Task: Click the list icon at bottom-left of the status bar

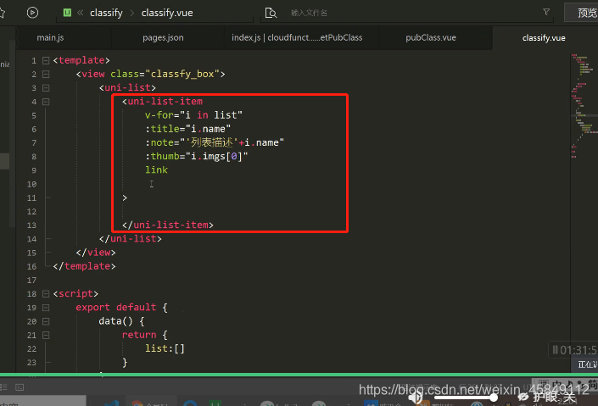Action: [x=3, y=387]
